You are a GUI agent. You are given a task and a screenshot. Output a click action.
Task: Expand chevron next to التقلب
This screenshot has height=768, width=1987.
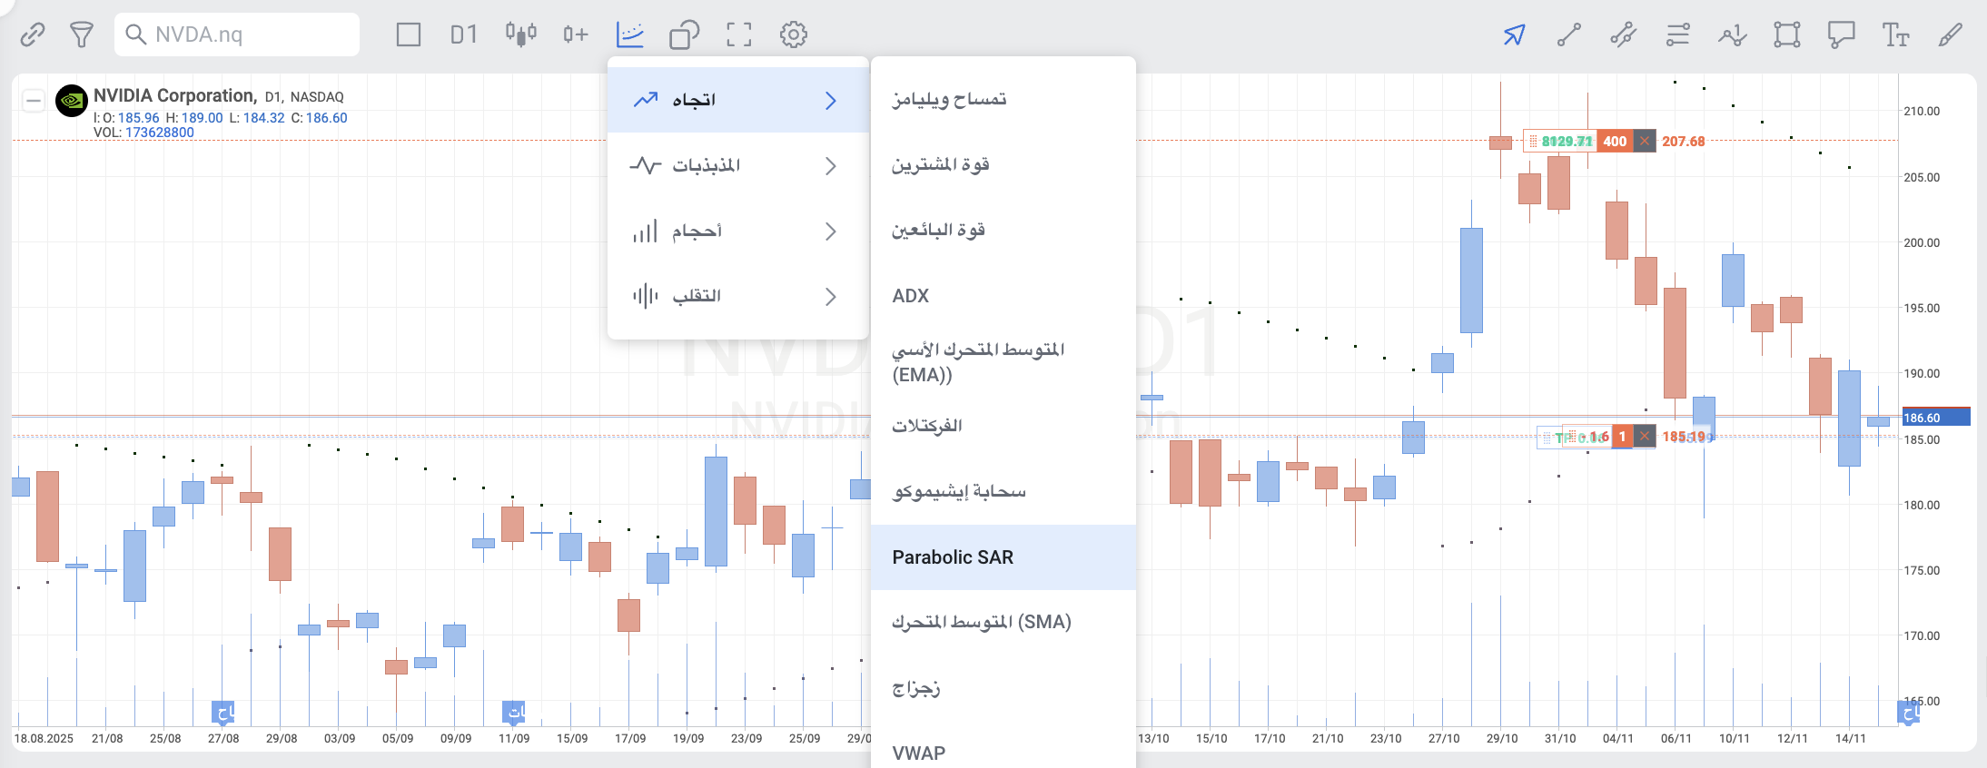pyautogui.click(x=830, y=296)
